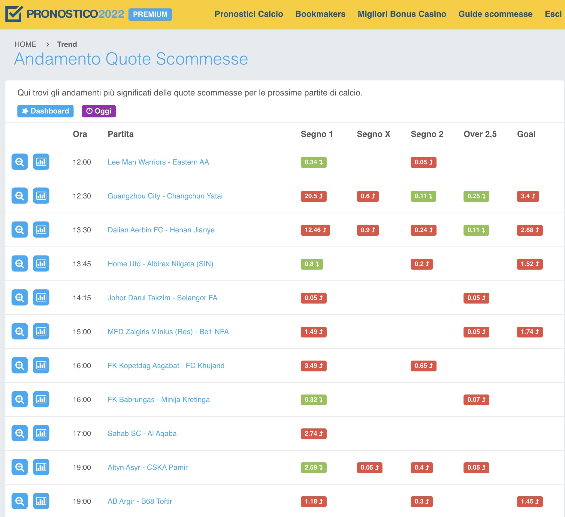Open FK Babrungas - Minija Kretinga match
565x517 pixels.
click(x=159, y=400)
